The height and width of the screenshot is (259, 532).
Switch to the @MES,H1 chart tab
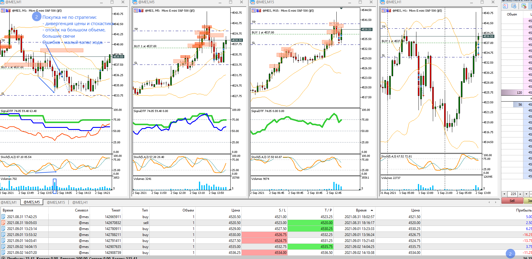80,202
